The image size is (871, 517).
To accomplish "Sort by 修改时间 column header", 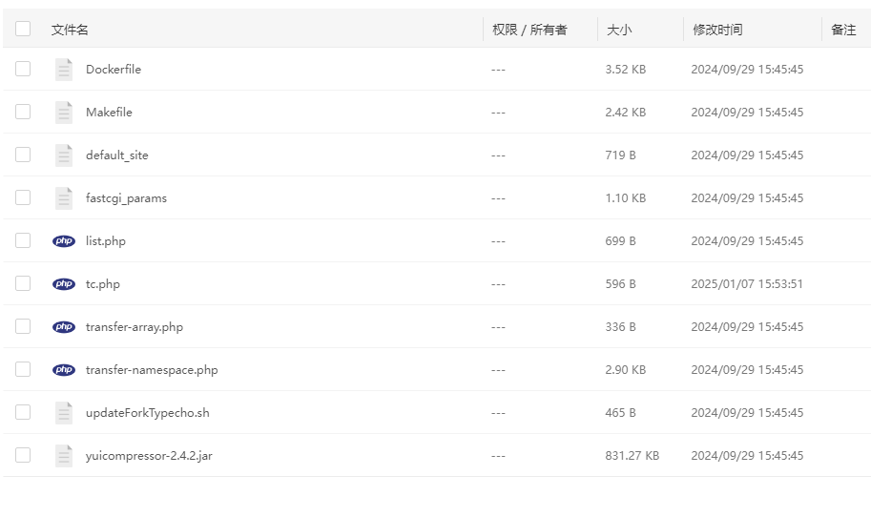I will tap(717, 30).
